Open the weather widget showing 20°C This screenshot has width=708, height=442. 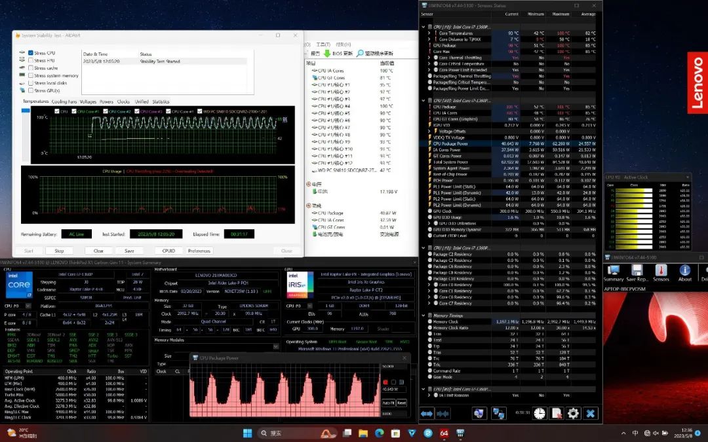pyautogui.click(x=22, y=433)
